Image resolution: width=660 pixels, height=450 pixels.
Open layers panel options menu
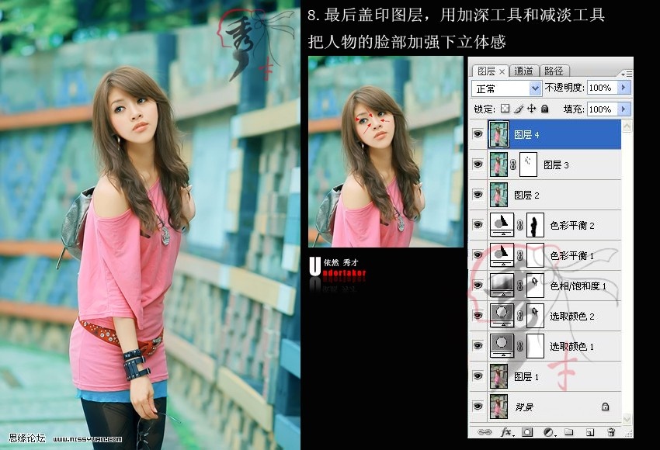tap(627, 73)
